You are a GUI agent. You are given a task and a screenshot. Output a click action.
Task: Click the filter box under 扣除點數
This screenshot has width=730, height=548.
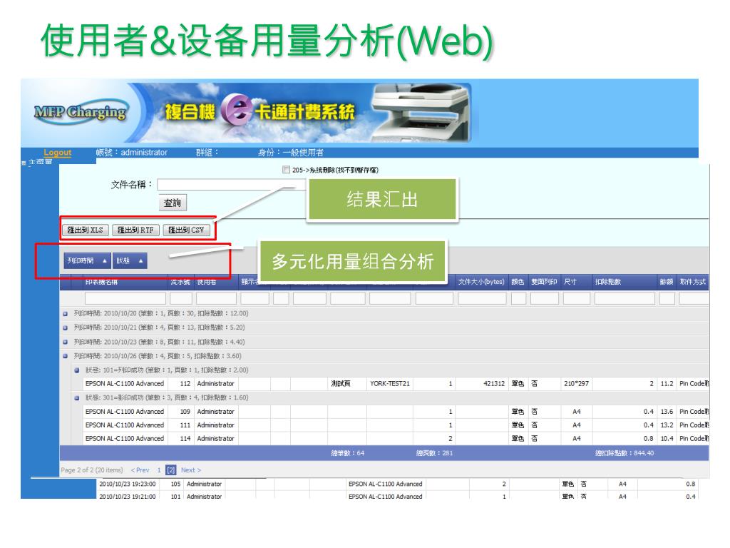(x=624, y=298)
